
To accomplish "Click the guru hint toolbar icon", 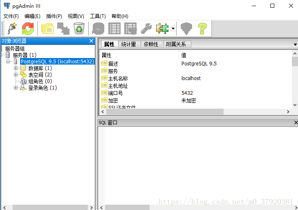I will click(x=186, y=29).
